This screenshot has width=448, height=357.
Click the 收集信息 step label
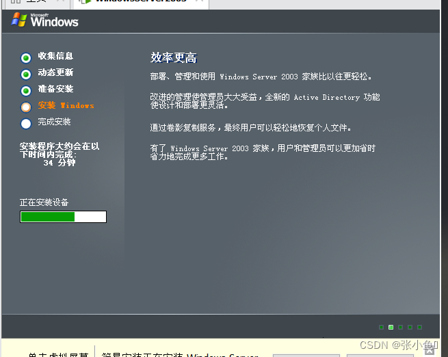coord(55,56)
